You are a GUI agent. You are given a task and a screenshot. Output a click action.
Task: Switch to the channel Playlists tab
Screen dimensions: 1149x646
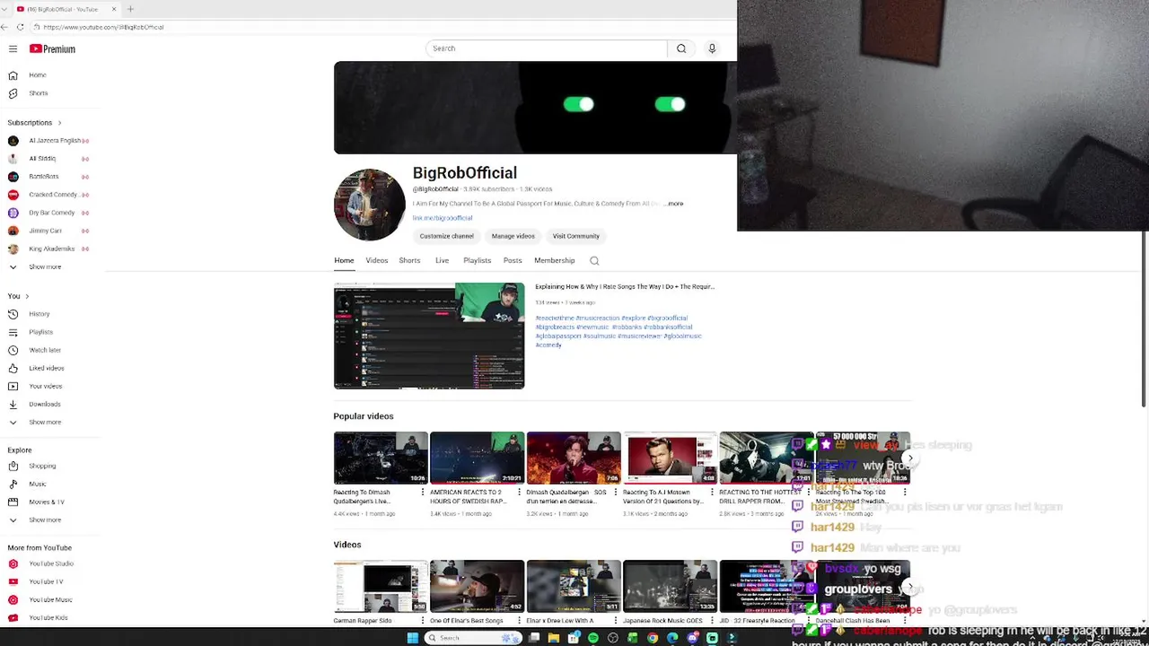coord(477,260)
